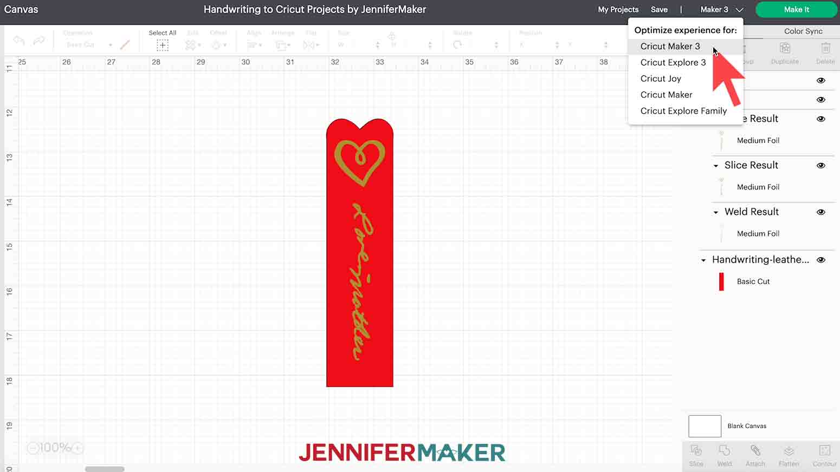
Task: Click the Canvas header label
Action: [x=21, y=10]
